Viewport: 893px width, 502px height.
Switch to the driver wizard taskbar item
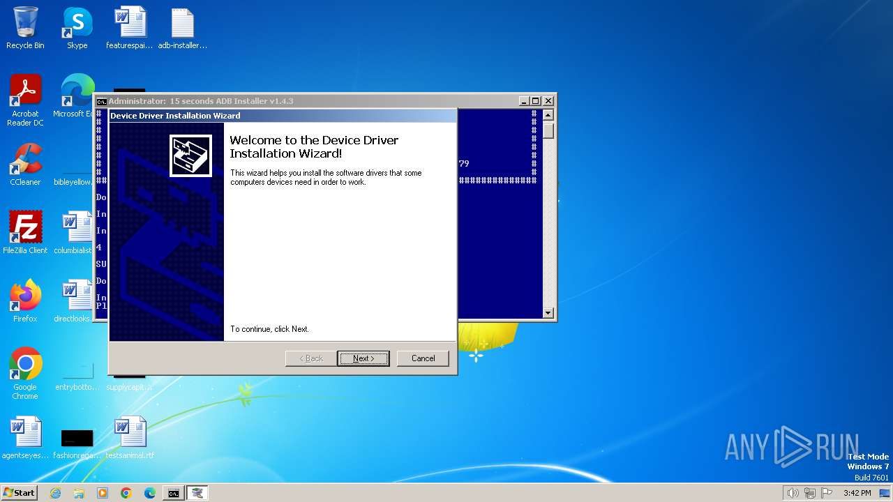pyautogui.click(x=197, y=493)
